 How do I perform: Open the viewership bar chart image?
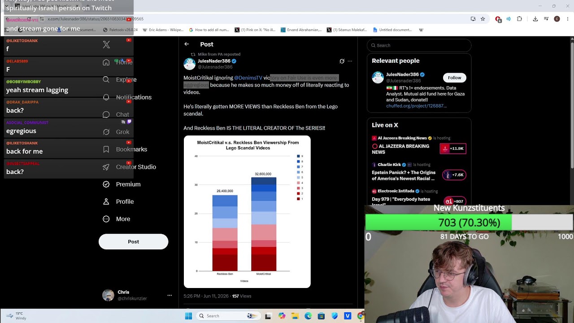247,212
